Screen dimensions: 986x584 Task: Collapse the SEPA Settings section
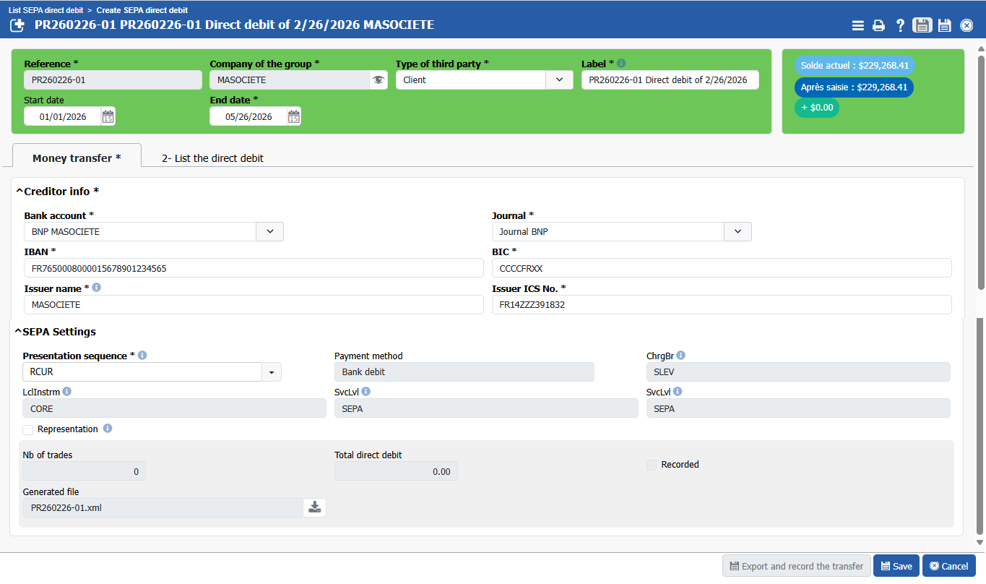18,332
